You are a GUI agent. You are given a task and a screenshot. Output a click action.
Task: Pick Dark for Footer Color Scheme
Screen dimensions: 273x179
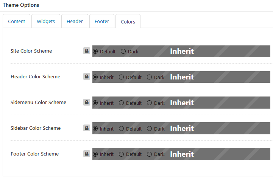[x=149, y=154]
